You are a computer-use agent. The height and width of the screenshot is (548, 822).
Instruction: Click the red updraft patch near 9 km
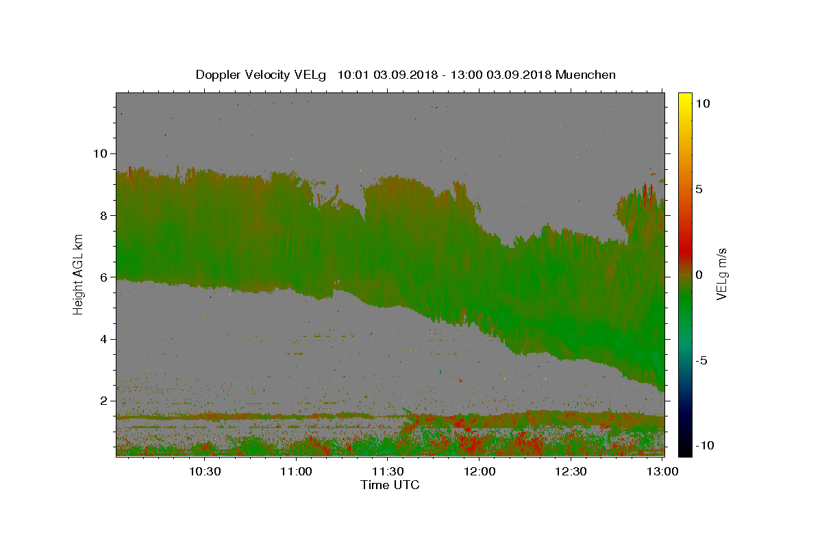coord(646,190)
